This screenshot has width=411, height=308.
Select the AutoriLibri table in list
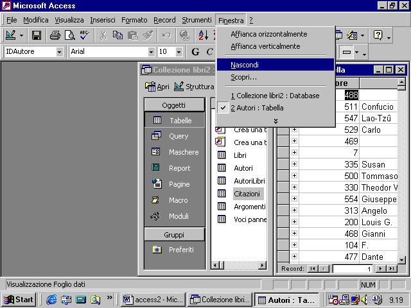click(249, 181)
